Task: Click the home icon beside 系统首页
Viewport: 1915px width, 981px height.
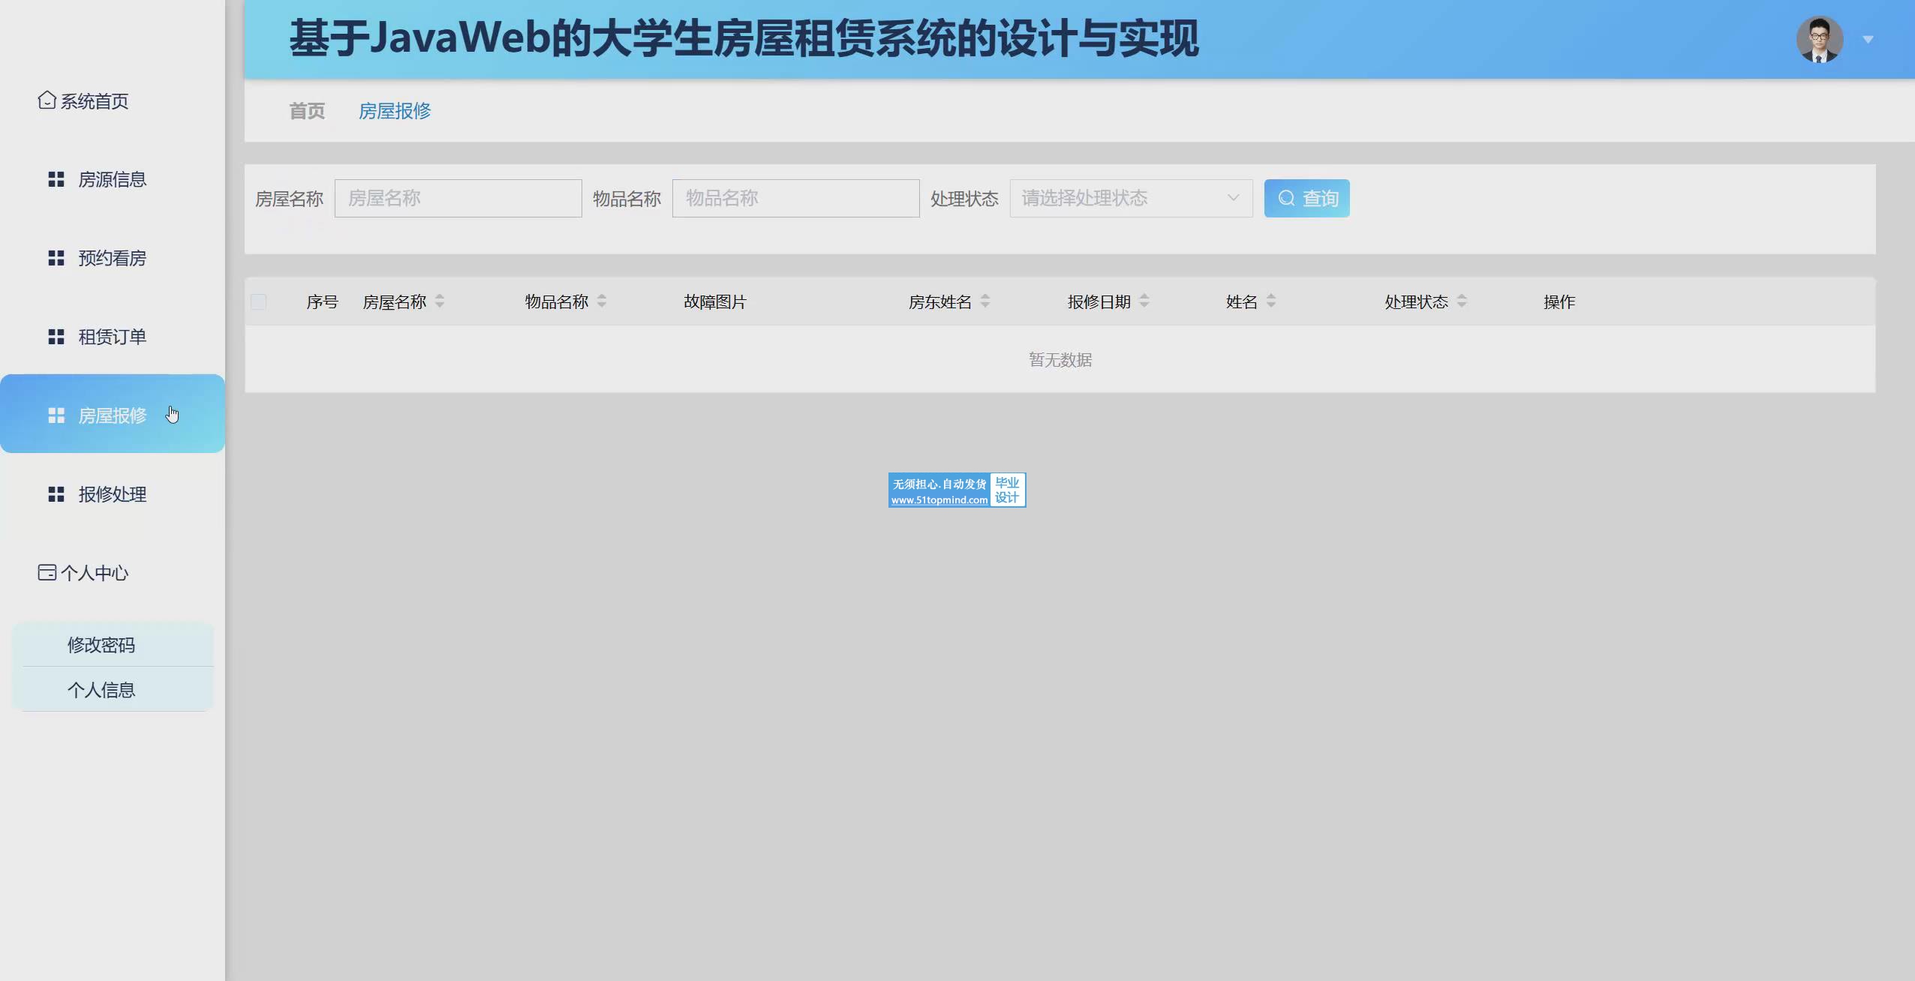Action: (47, 100)
